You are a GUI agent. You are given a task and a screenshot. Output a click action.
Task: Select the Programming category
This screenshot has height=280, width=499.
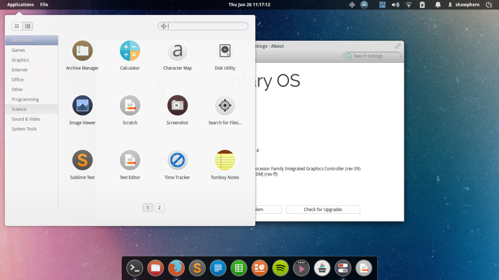tap(31, 99)
